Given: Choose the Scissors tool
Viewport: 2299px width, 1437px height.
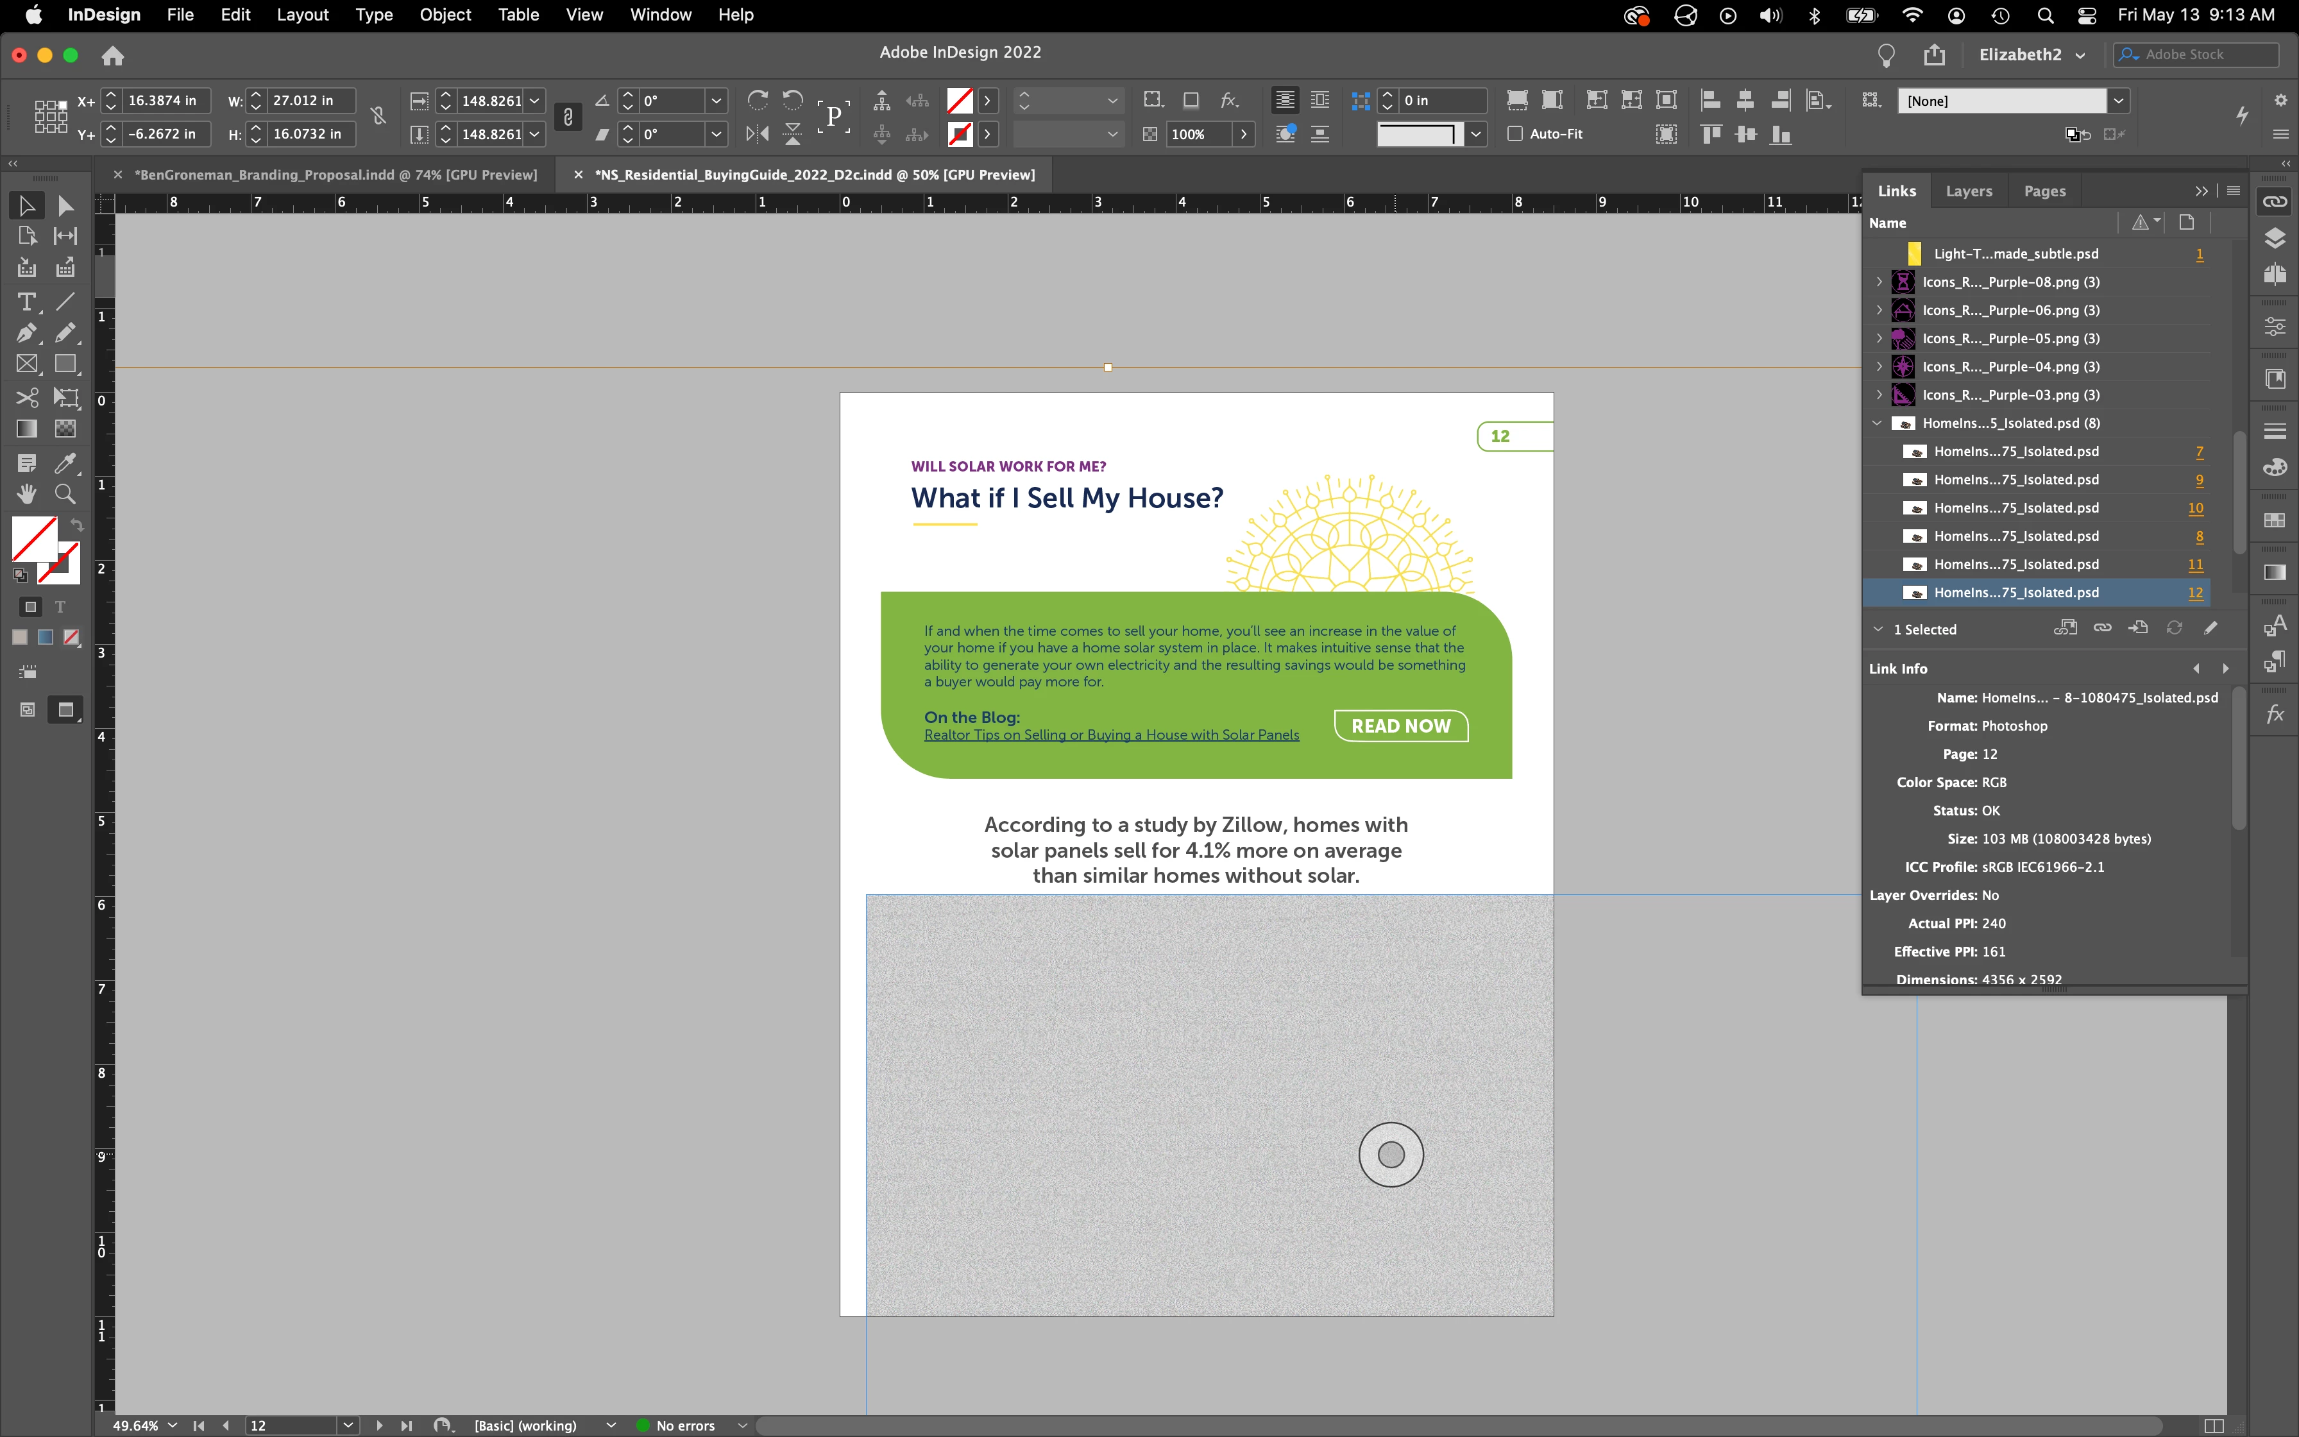Looking at the screenshot, I should (26, 397).
